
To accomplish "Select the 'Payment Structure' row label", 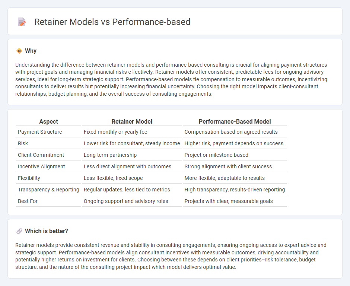I will (x=40, y=132).
